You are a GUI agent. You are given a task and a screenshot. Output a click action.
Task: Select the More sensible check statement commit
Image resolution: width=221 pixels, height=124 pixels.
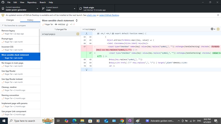click(x=20, y=56)
